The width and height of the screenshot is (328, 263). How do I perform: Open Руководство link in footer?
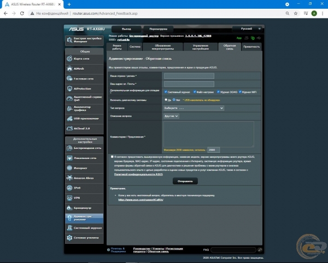click(x=142, y=249)
